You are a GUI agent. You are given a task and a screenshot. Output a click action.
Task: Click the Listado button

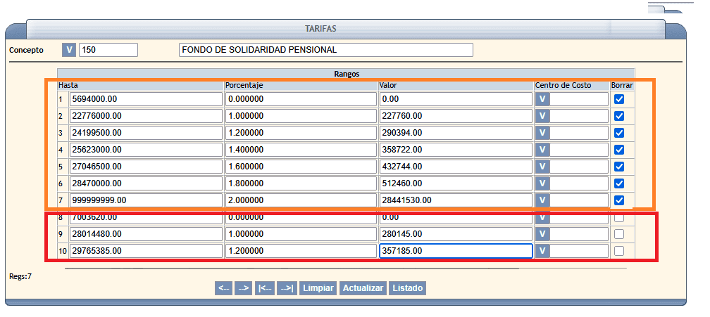tap(407, 288)
